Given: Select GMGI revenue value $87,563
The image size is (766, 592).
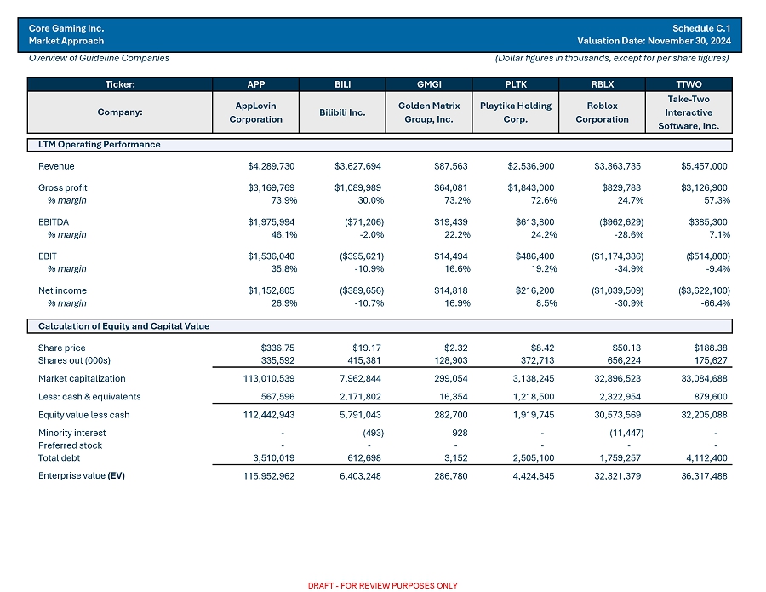Looking at the screenshot, I should click(x=450, y=166).
